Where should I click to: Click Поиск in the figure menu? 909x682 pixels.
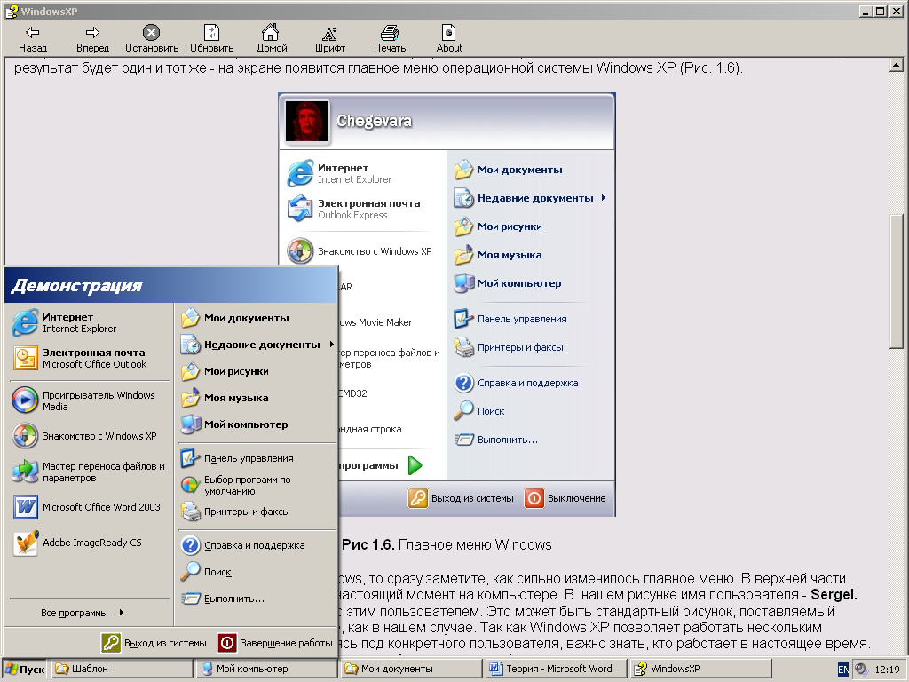(x=478, y=411)
